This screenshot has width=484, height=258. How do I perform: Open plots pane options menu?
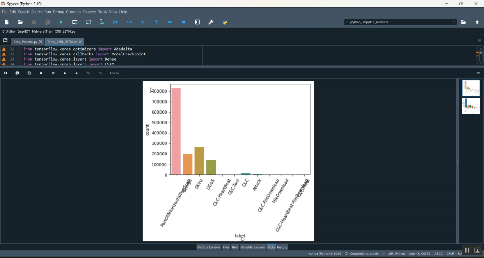[x=479, y=73]
